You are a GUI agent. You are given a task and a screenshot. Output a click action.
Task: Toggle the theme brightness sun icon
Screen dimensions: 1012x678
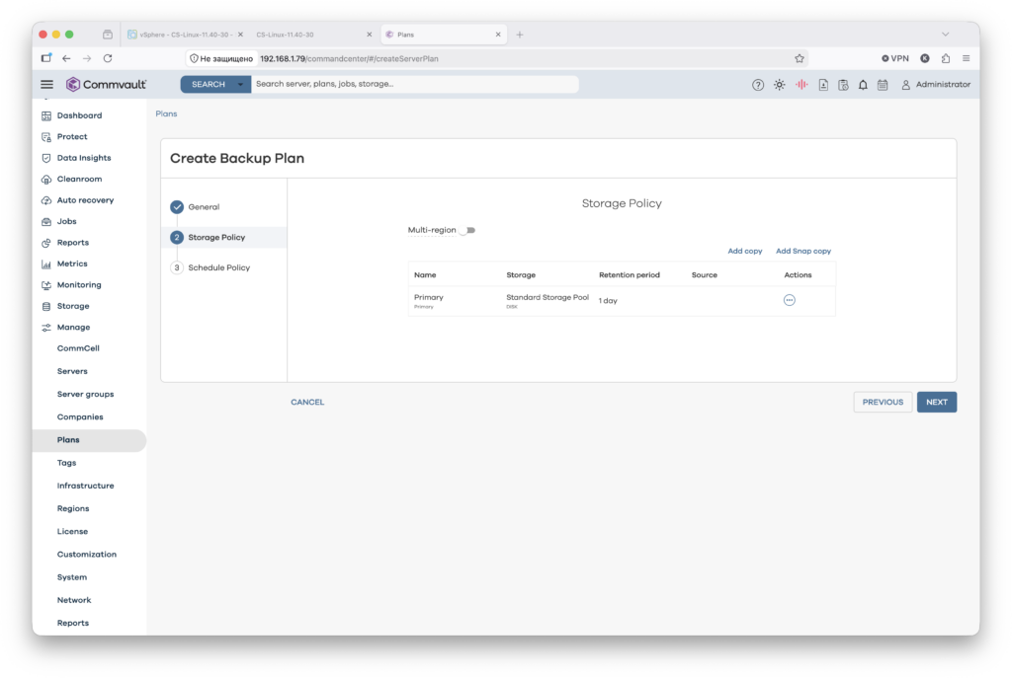click(x=780, y=85)
